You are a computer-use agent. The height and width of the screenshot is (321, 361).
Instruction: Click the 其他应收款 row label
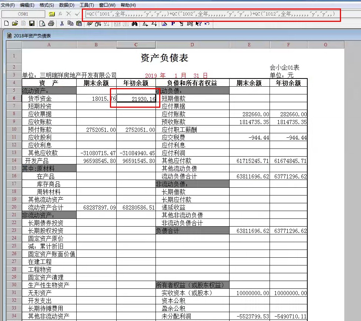(x=43, y=153)
